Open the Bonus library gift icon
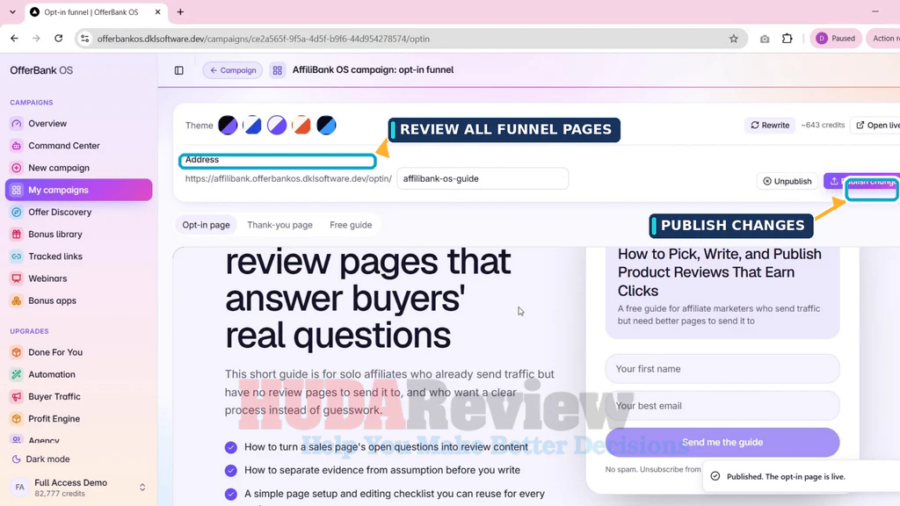 [x=17, y=234]
